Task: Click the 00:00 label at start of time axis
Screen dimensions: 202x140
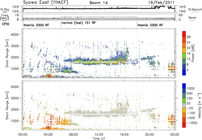Action: point(23,135)
